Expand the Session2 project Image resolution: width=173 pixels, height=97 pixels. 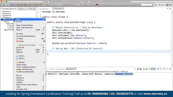click(x=2, y=13)
